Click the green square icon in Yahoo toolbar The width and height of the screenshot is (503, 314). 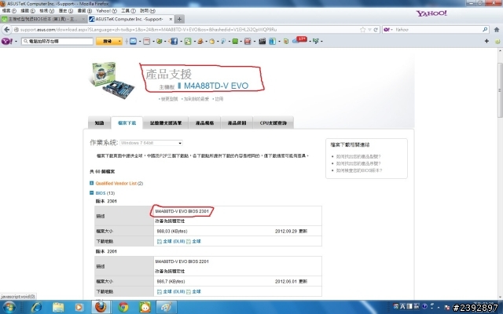(235, 41)
